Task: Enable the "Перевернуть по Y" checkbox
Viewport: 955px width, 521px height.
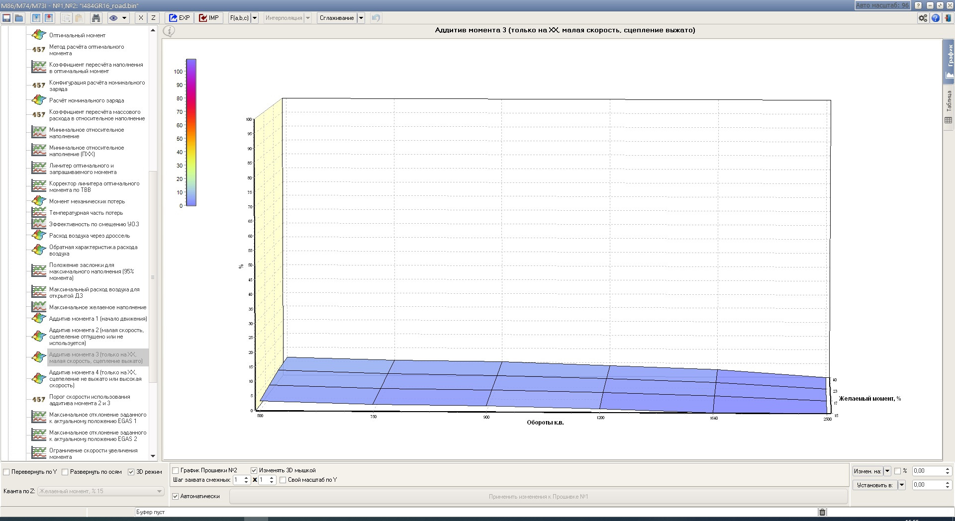Action: 7,472
